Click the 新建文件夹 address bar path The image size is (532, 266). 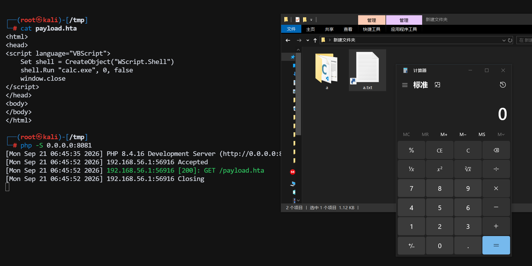(x=344, y=40)
